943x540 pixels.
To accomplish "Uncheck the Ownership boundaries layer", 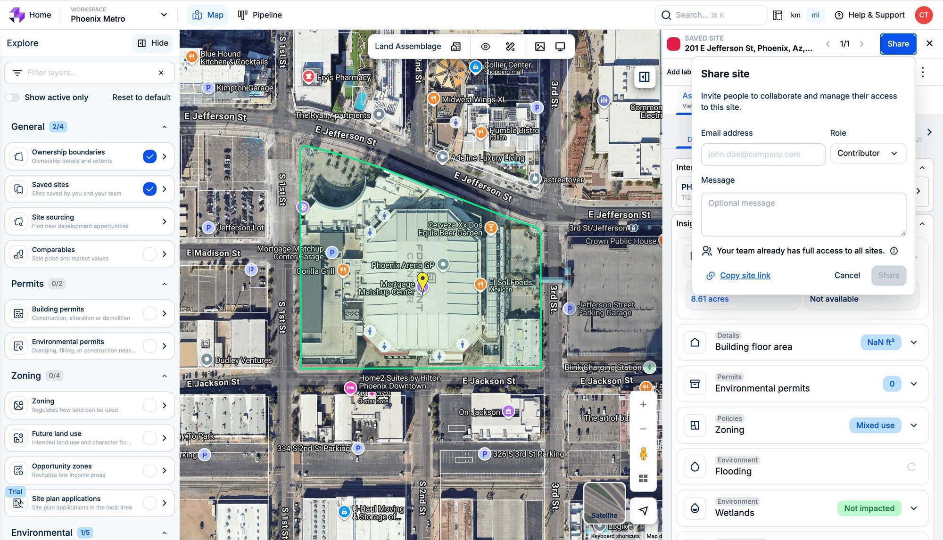I will 149,156.
